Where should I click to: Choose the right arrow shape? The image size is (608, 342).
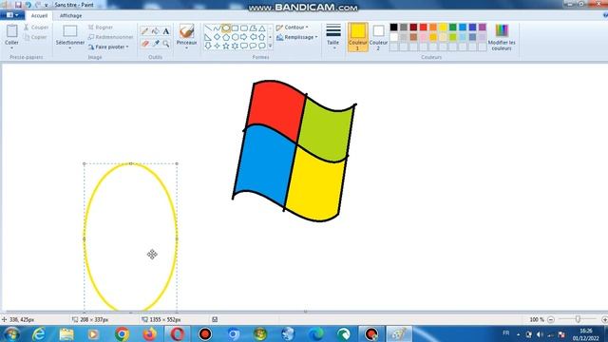pos(244,37)
